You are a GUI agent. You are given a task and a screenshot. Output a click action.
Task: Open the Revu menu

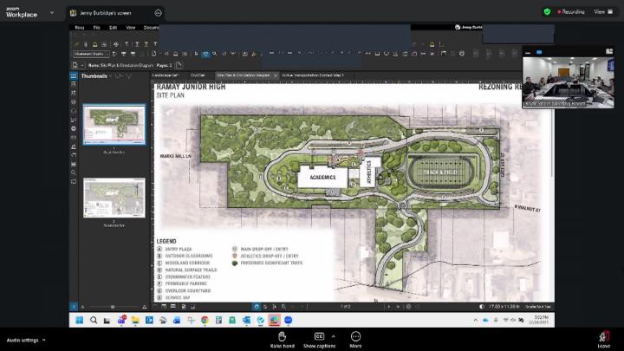point(78,27)
